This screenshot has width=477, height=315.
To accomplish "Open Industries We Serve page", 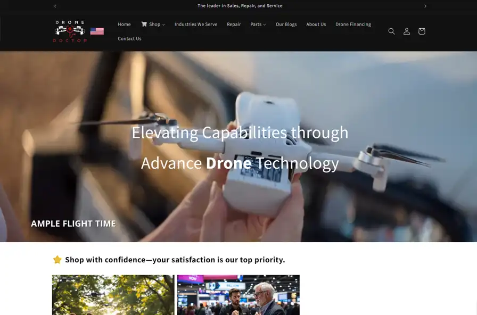I will (196, 24).
